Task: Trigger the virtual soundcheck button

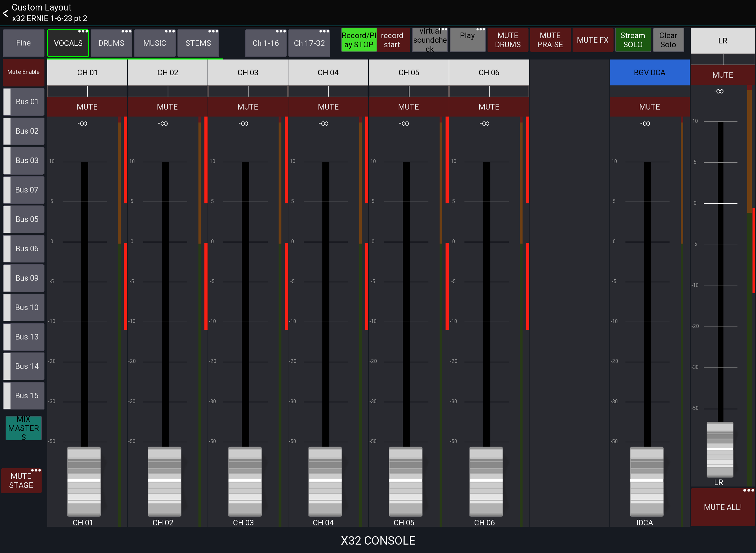Action: pyautogui.click(x=430, y=40)
